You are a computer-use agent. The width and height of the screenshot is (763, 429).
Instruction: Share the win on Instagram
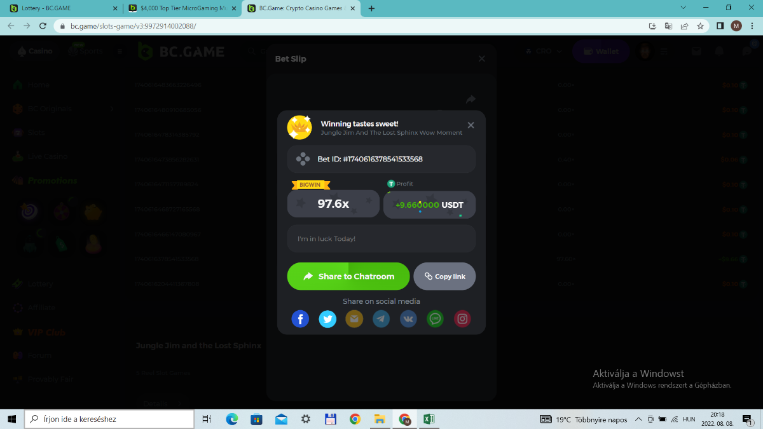[x=462, y=318]
